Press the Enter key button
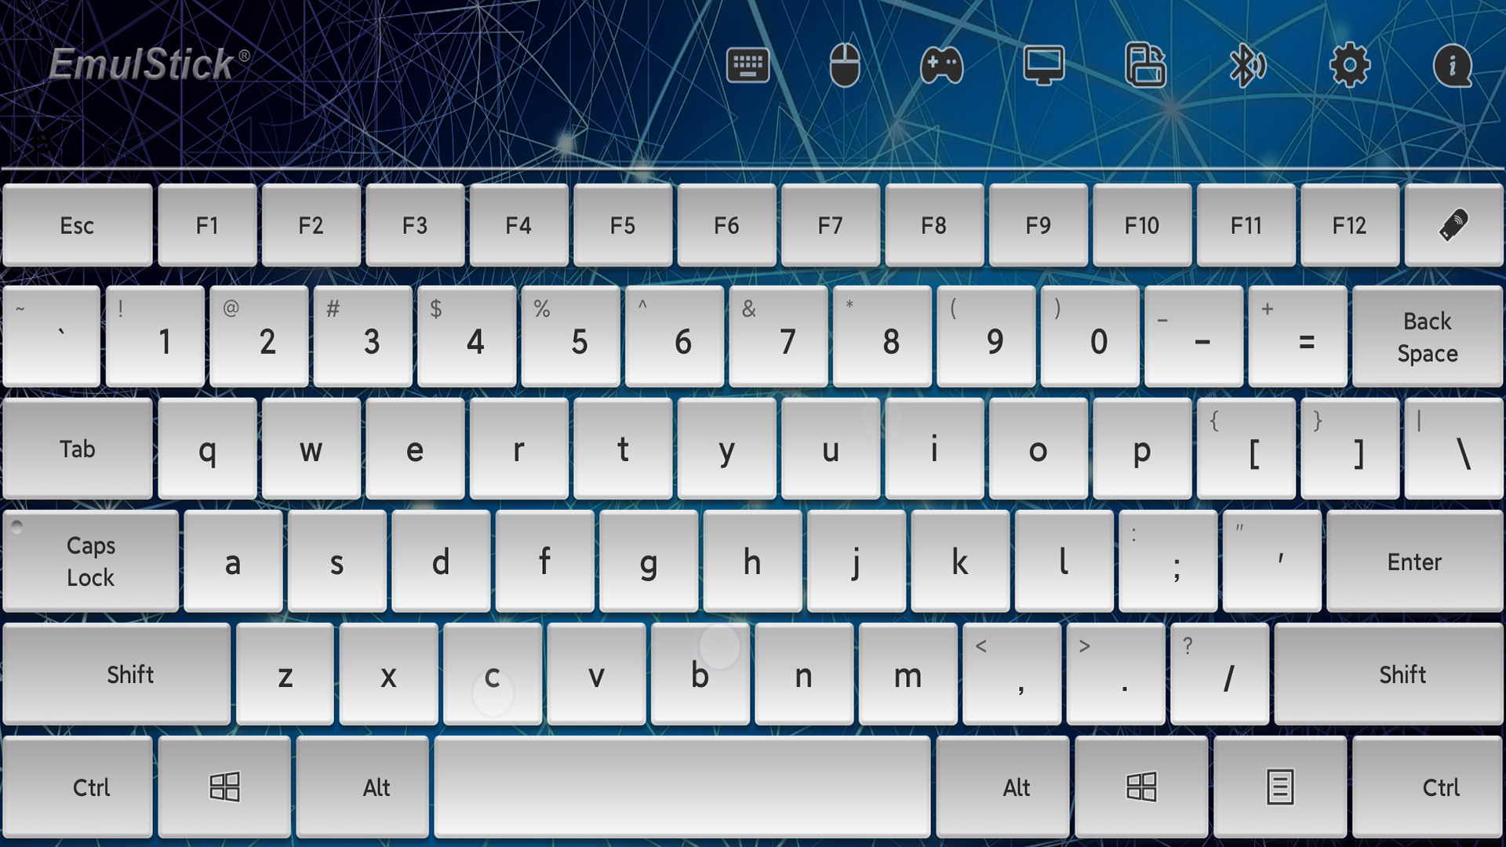The width and height of the screenshot is (1506, 847). tap(1417, 562)
